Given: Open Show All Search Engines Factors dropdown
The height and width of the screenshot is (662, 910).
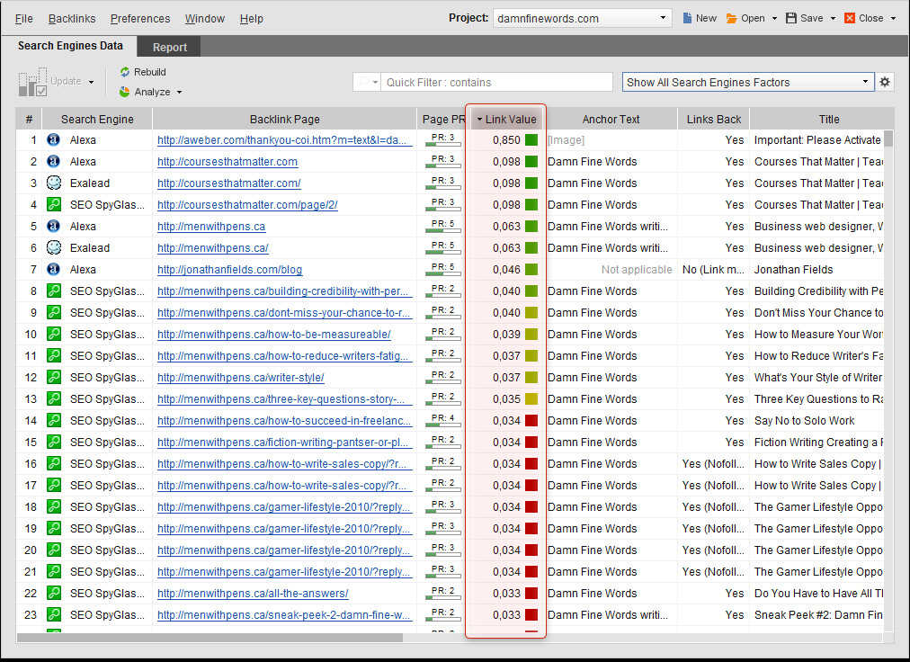Looking at the screenshot, I should click(x=748, y=82).
